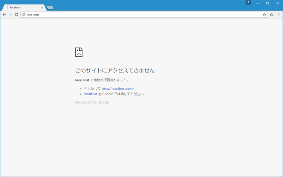Open the user profile button in title bar
Viewport: 283px width, 177px height.
pyautogui.click(x=248, y=3)
